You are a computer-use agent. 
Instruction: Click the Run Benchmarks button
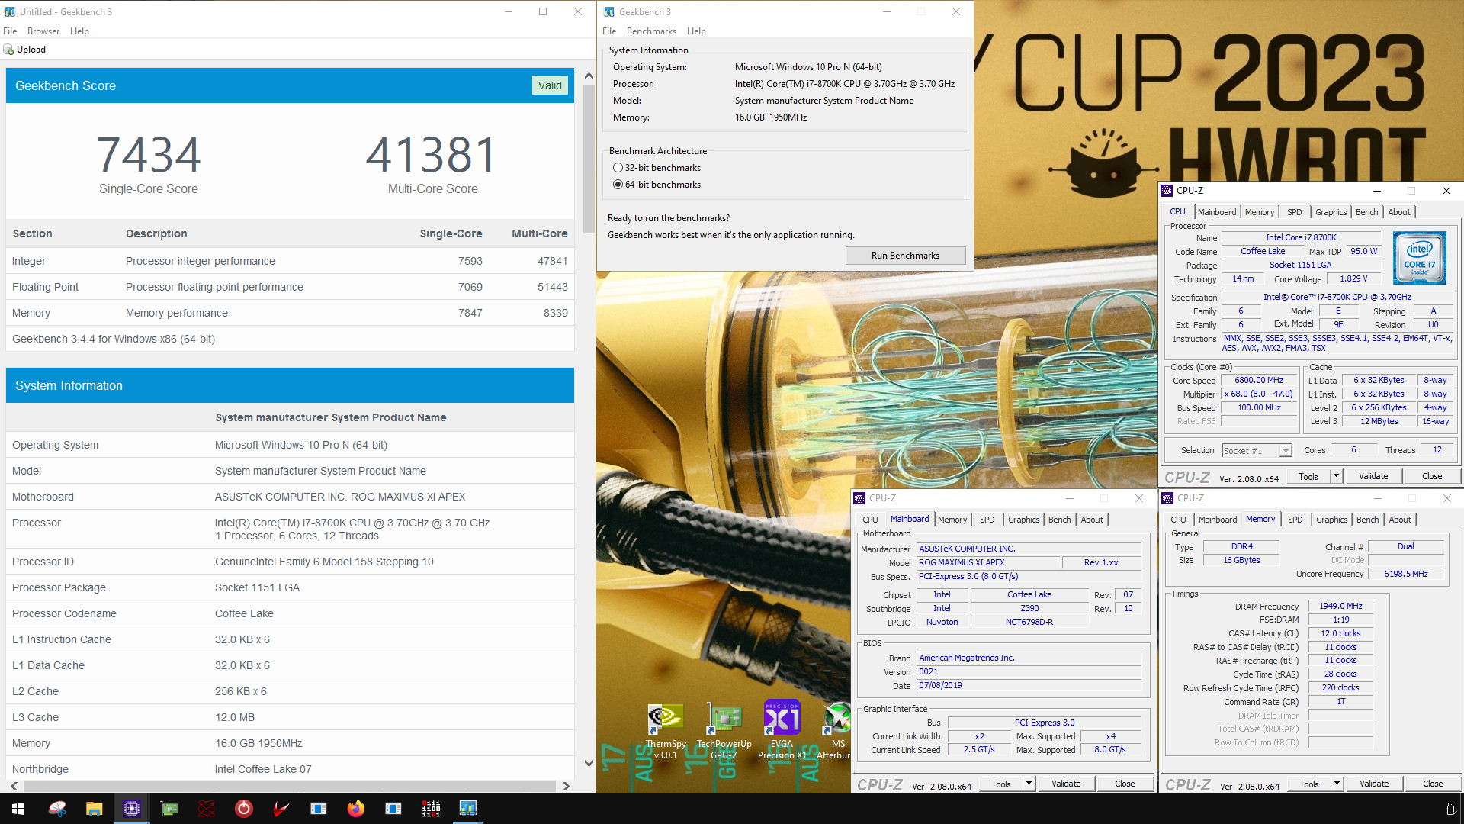coord(905,256)
